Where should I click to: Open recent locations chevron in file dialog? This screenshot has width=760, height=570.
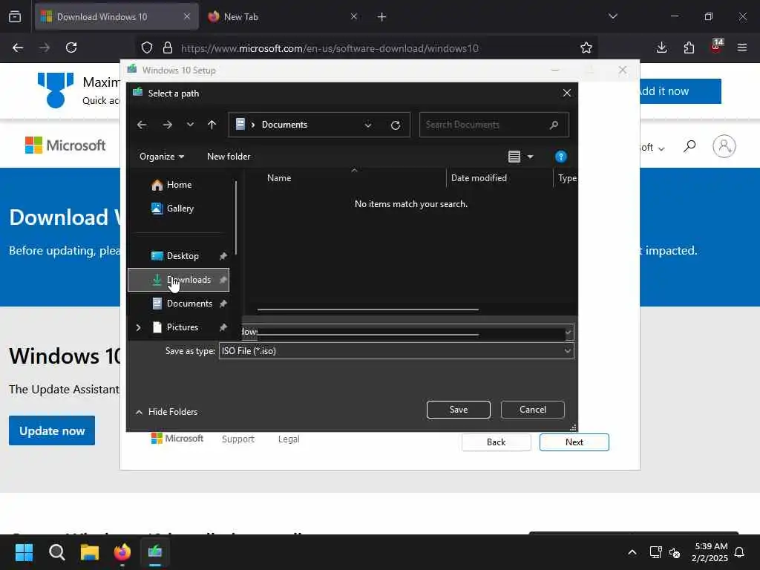click(x=190, y=125)
